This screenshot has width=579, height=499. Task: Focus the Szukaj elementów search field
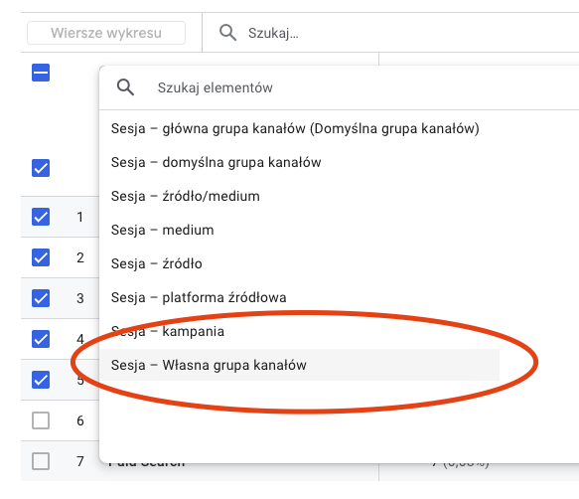coord(339,88)
